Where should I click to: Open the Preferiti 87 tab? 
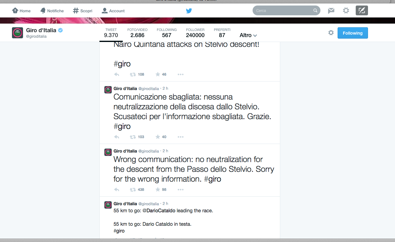click(222, 33)
